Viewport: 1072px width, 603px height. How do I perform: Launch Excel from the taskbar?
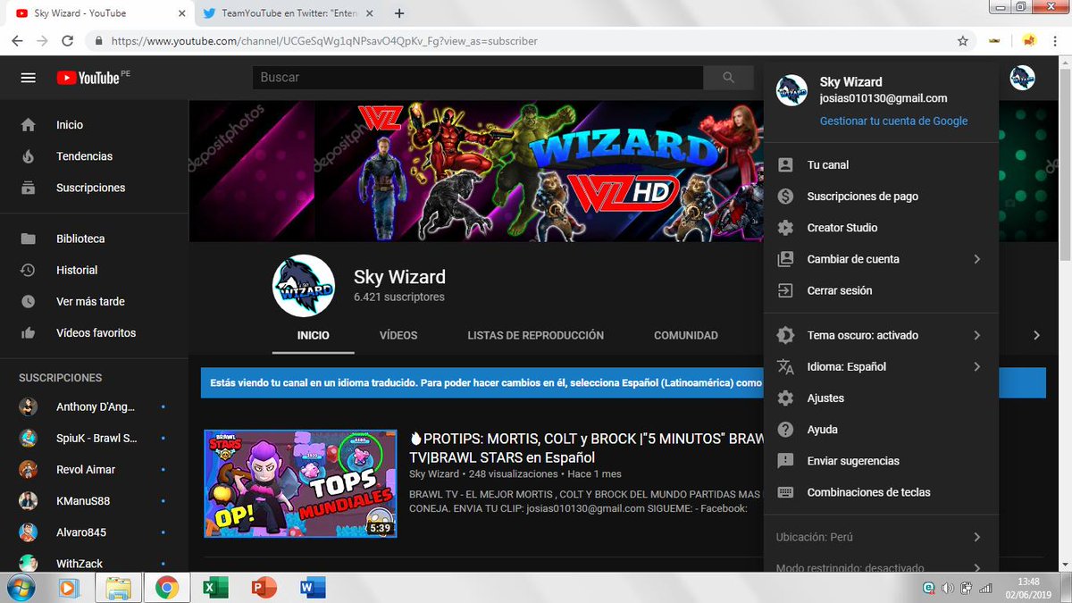(x=214, y=588)
